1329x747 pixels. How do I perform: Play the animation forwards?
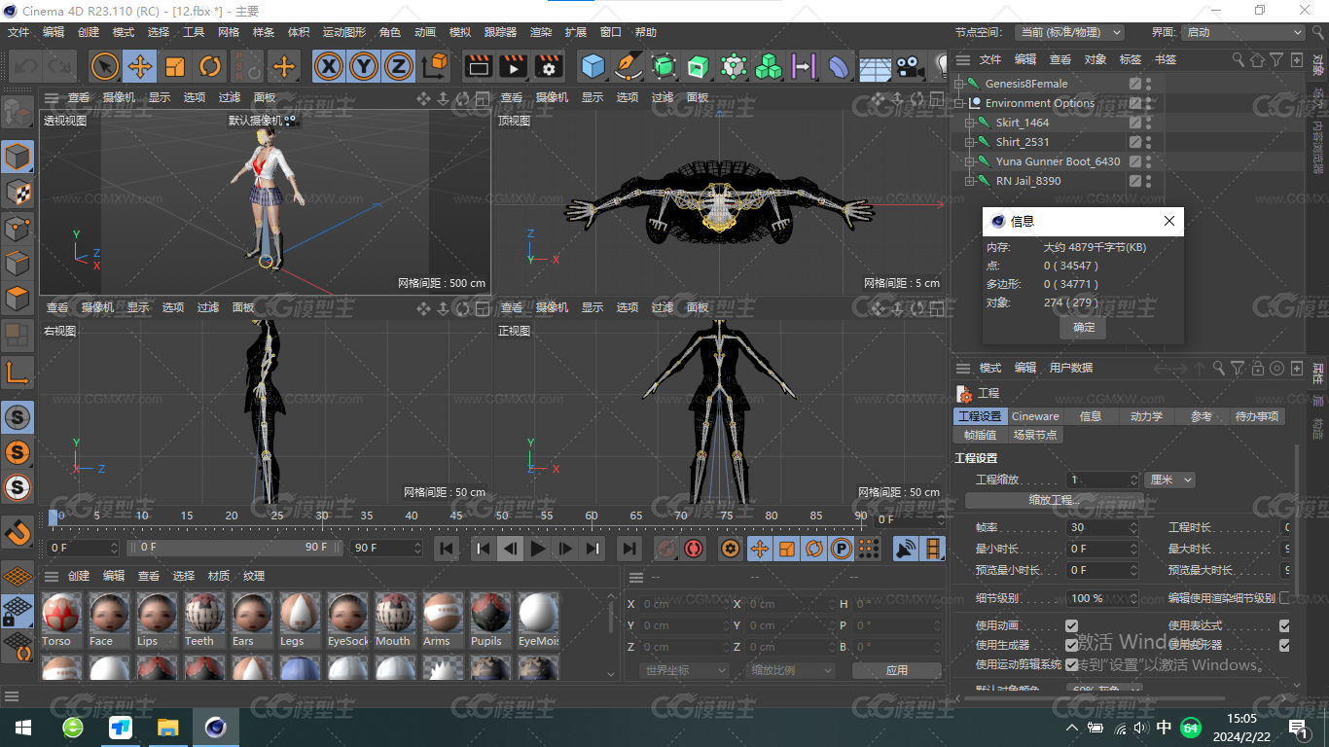point(538,549)
